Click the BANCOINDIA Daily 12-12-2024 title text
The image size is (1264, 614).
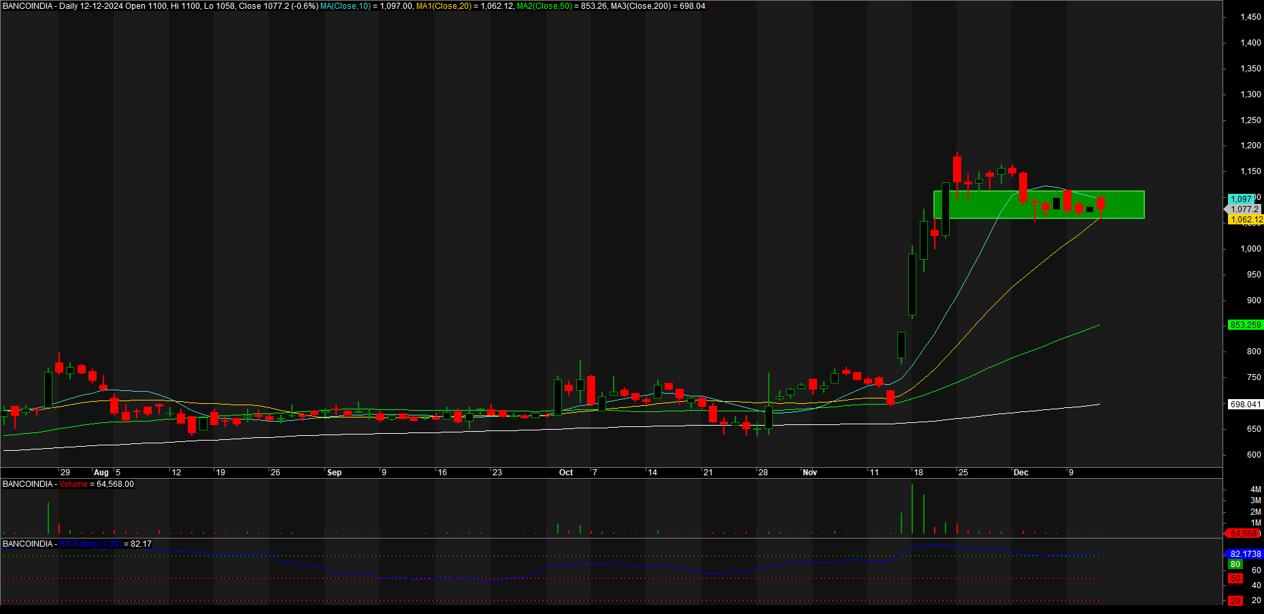pos(63,6)
